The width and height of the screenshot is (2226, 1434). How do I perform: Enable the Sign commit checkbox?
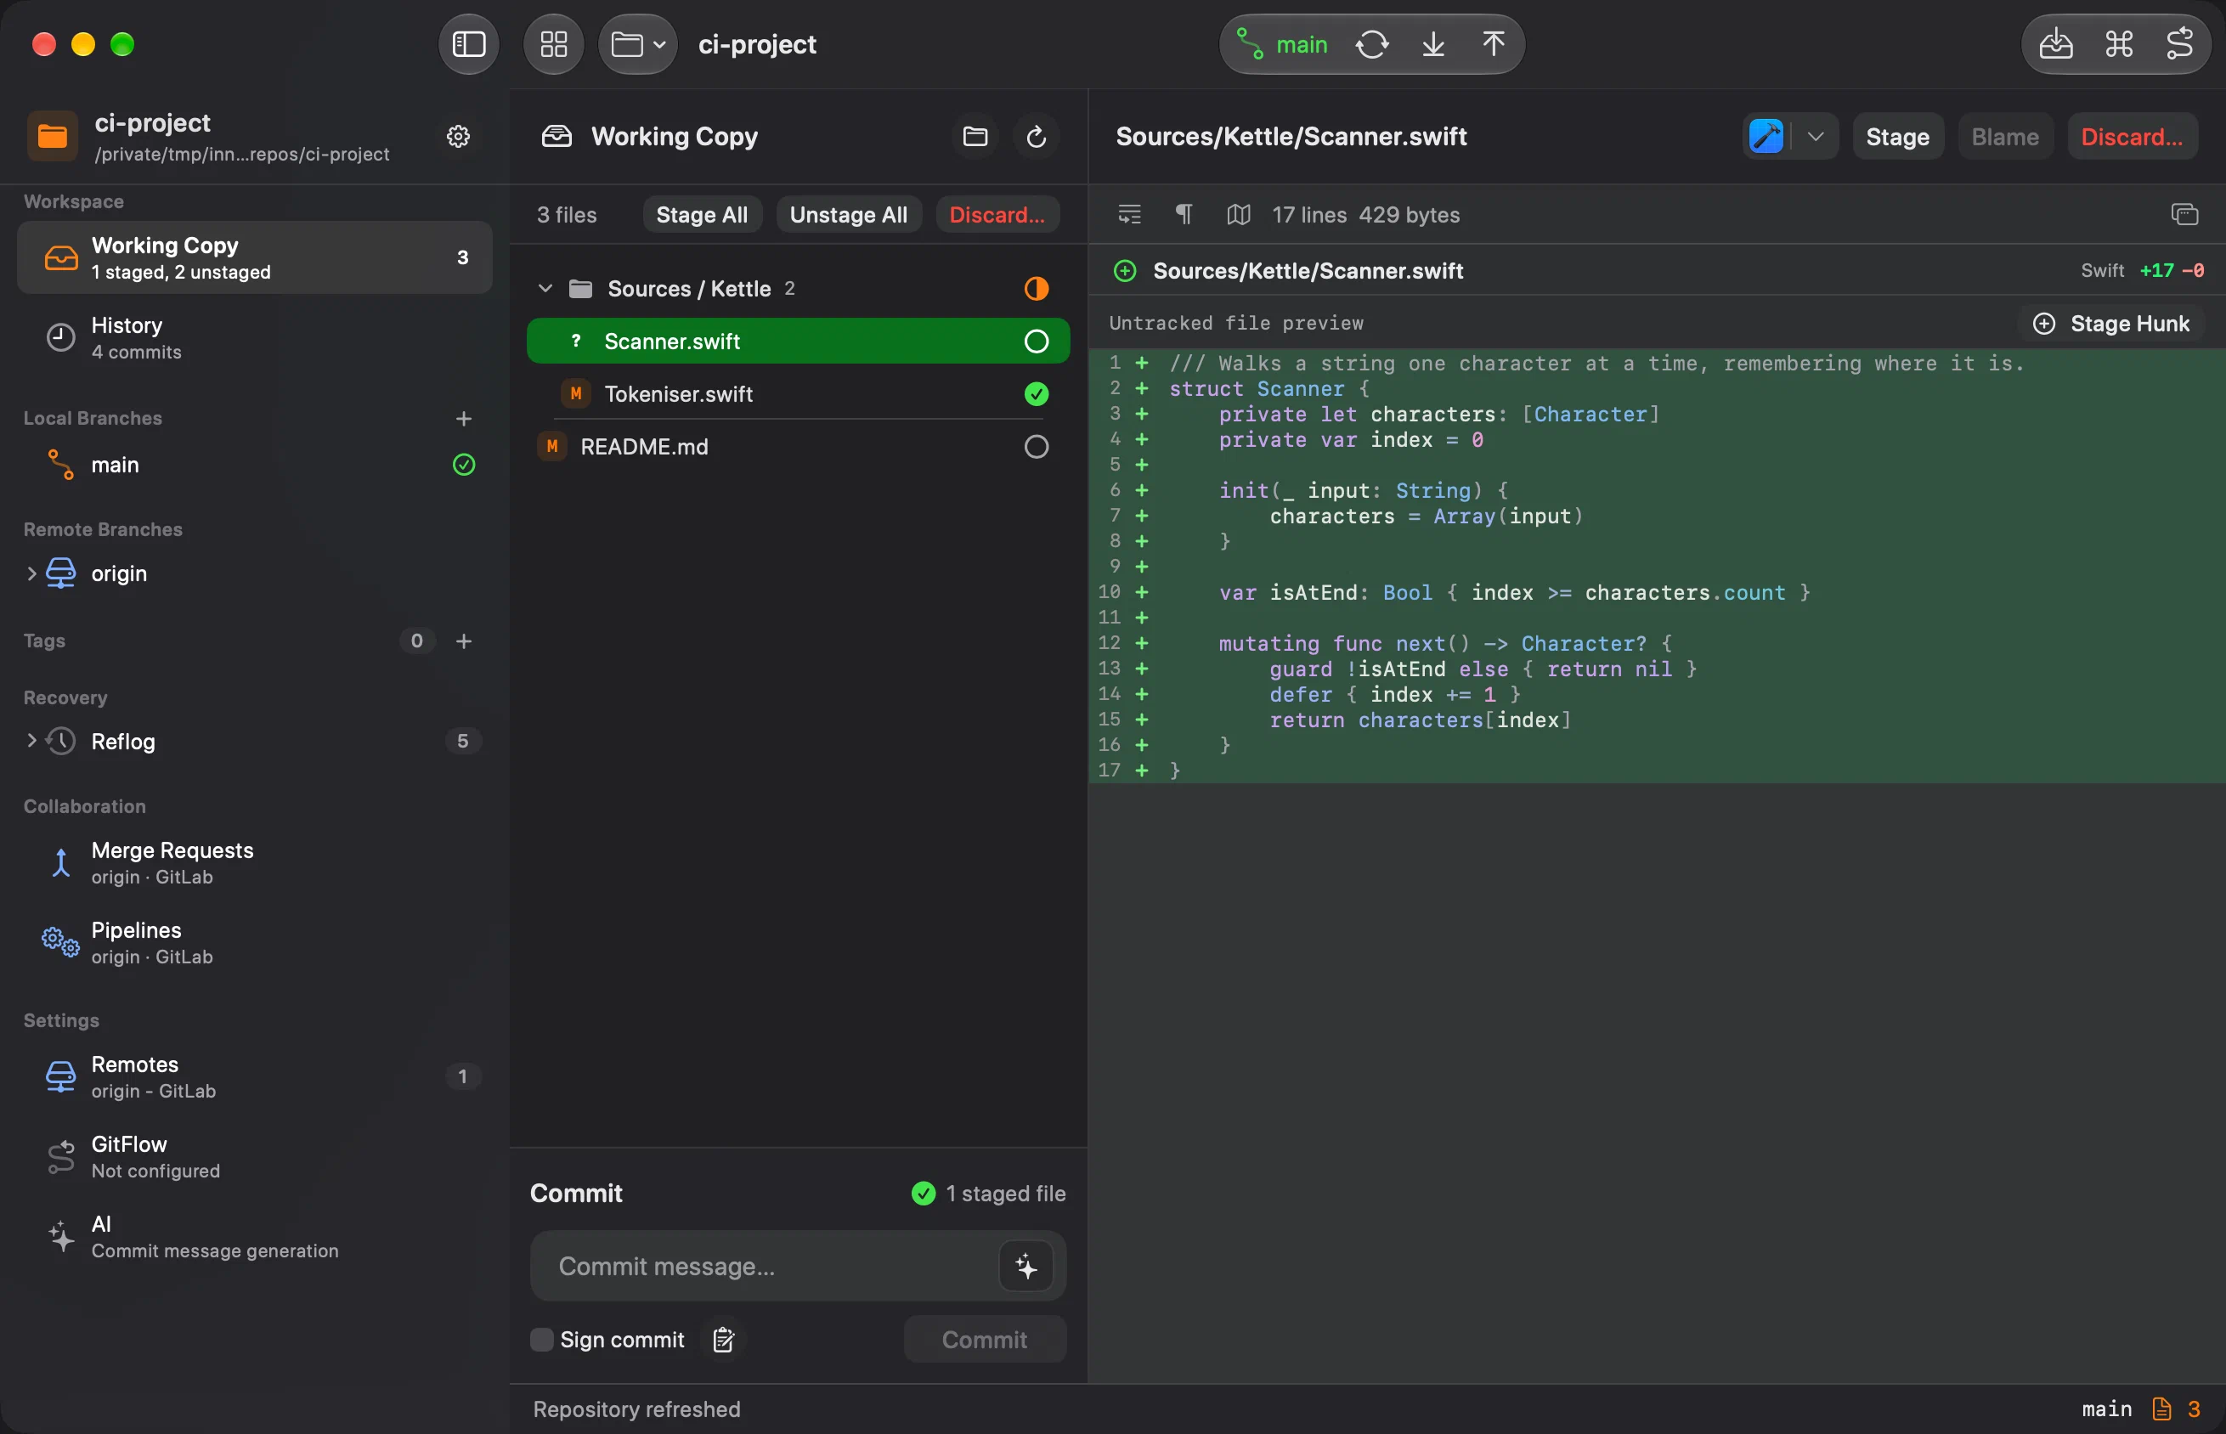pos(541,1339)
